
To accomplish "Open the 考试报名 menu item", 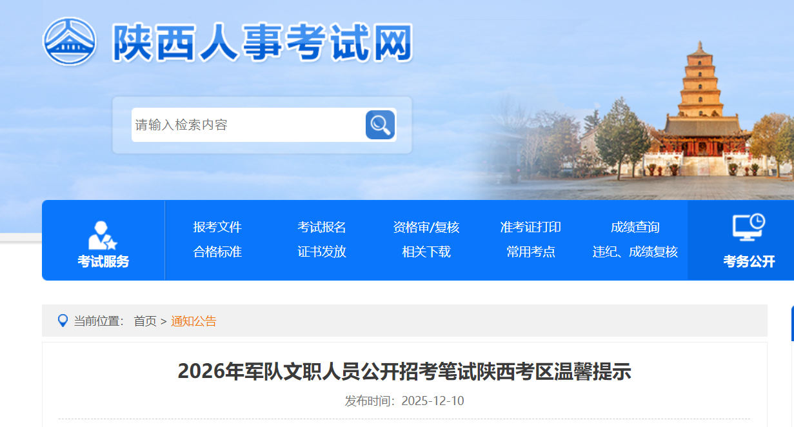I will click(322, 227).
